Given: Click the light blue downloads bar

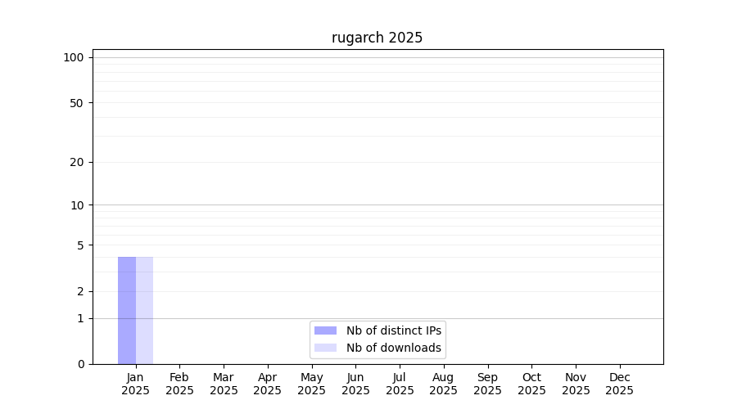Looking at the screenshot, I should [x=144, y=310].
